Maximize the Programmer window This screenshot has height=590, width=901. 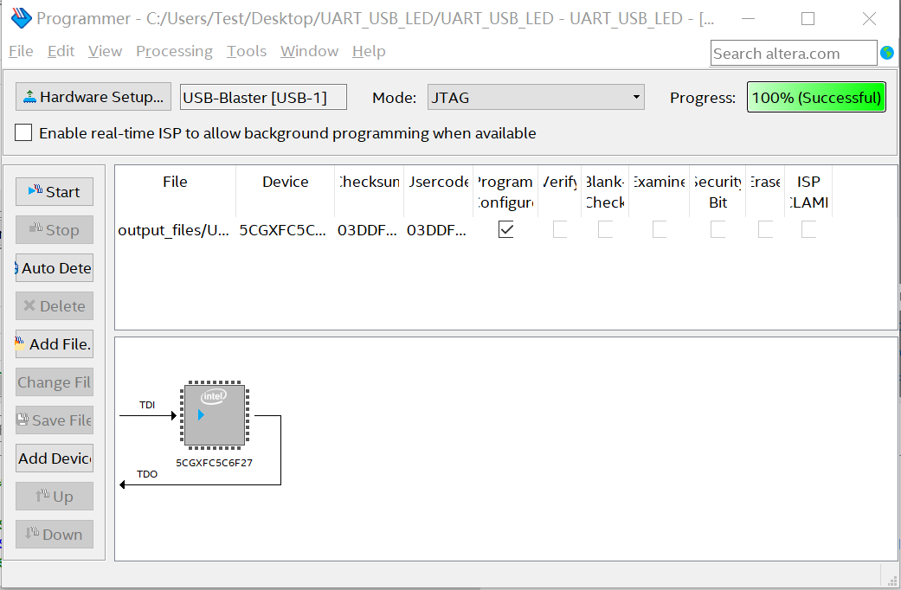click(808, 18)
